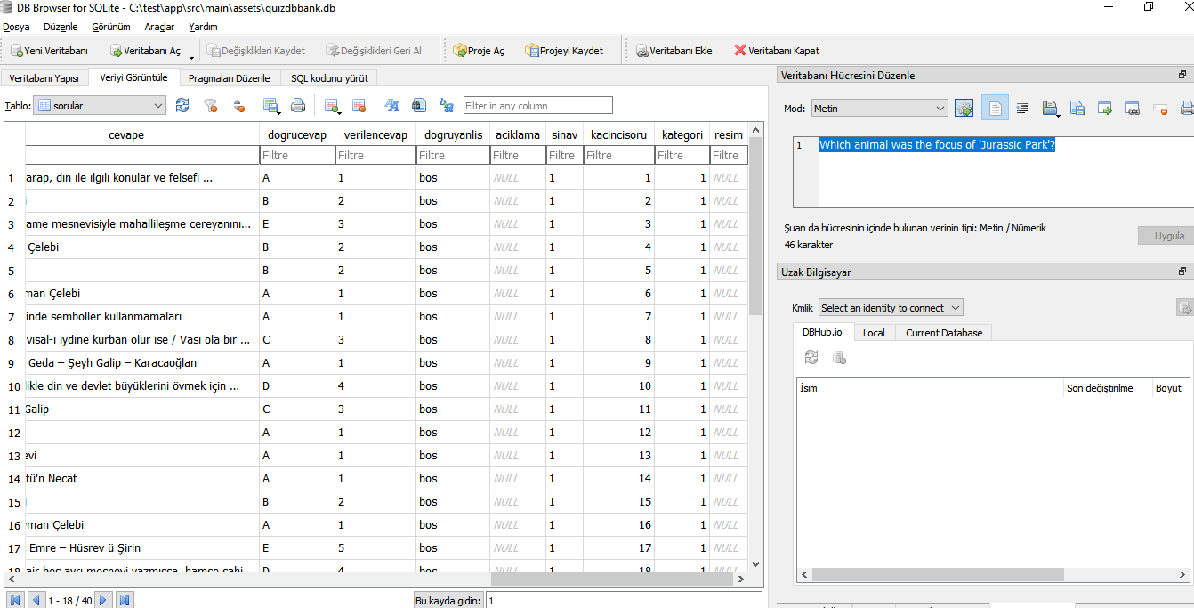This screenshot has height=608, width=1194.
Task: Click the open in external application icon
Action: tap(1105, 108)
